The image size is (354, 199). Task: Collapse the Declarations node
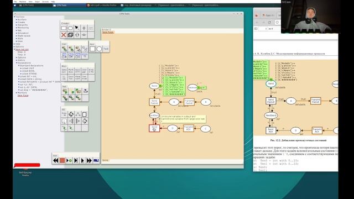[x=17, y=63]
